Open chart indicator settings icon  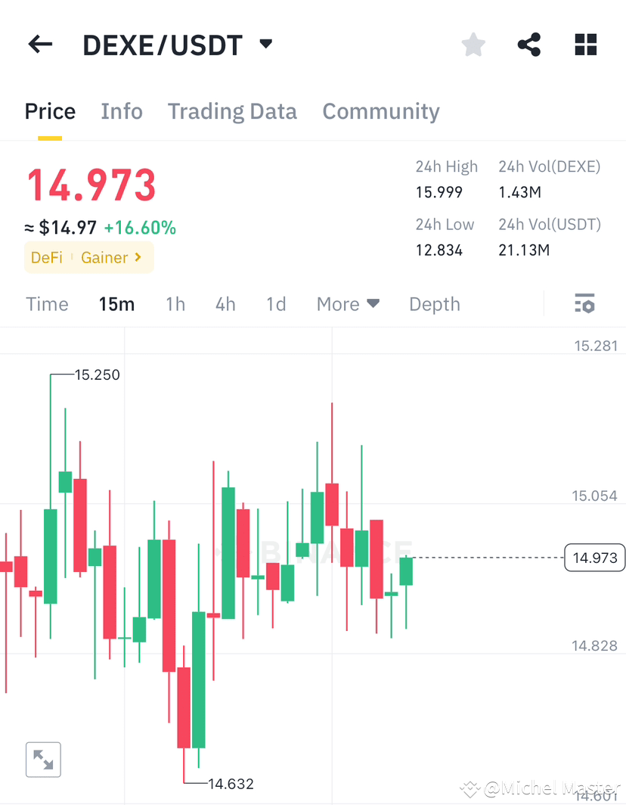click(x=584, y=303)
